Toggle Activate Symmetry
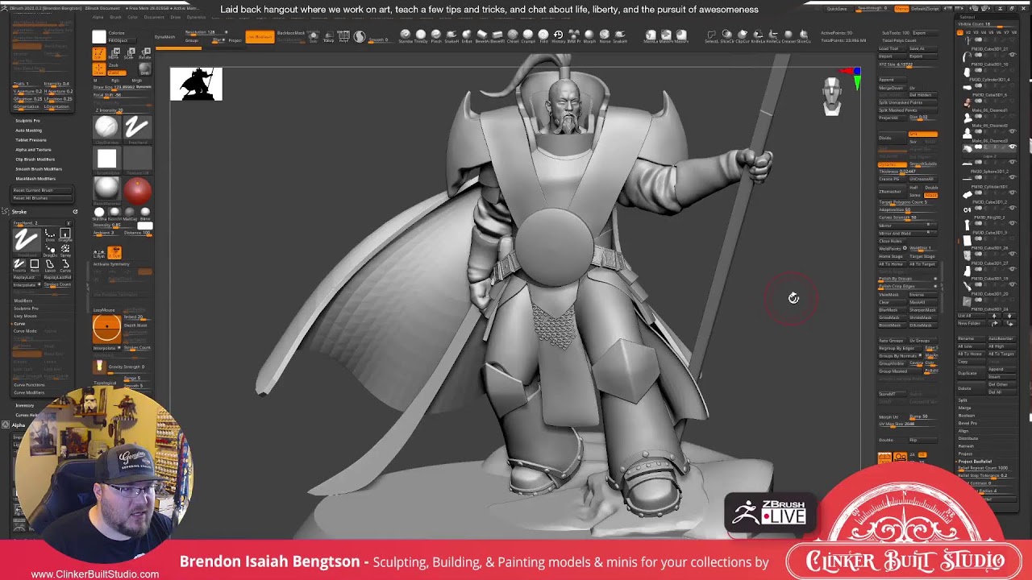The image size is (1032, 580). (111, 264)
